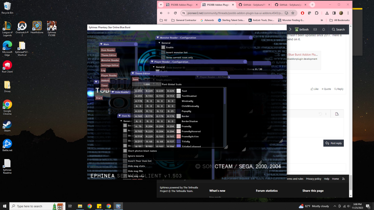Collapse General section in Monster Reader Configuration
This screenshot has width=374, height=210.
pyautogui.click(x=159, y=43)
